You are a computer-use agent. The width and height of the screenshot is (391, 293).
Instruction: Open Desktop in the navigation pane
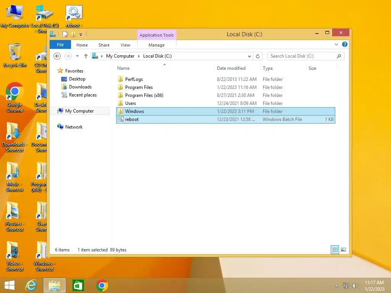click(x=77, y=79)
